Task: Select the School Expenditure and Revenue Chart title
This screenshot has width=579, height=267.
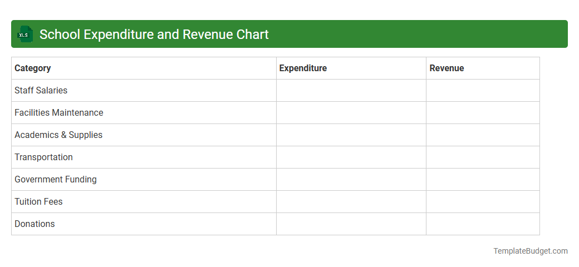Action: click(x=154, y=34)
